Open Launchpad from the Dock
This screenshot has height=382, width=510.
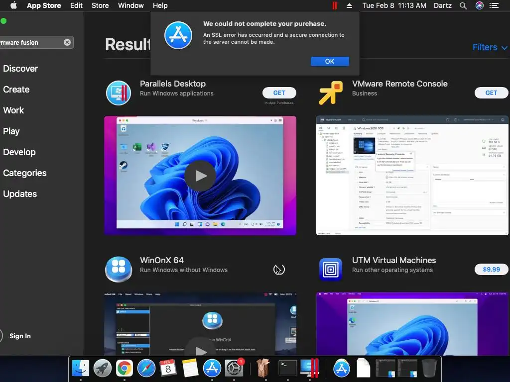click(103, 369)
